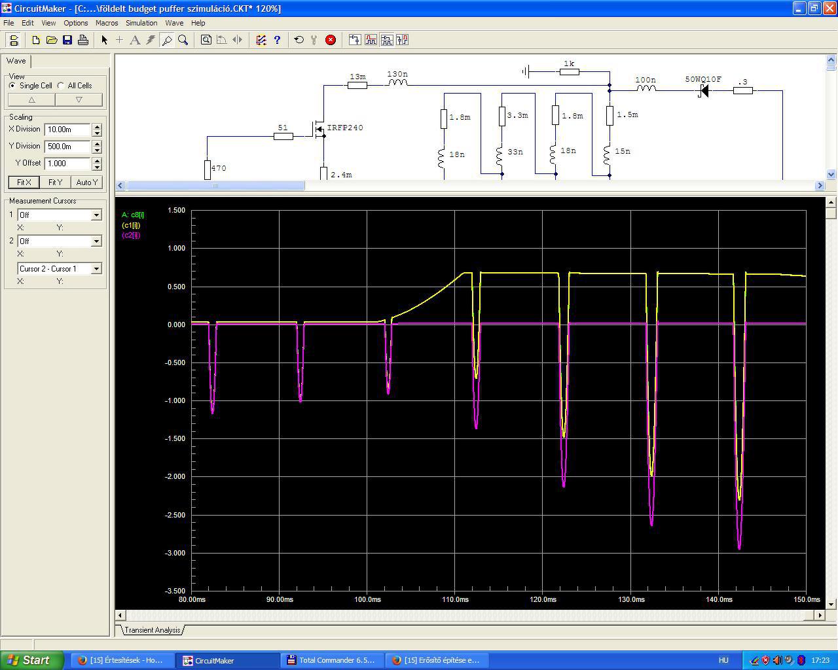The height and width of the screenshot is (670, 838).
Task: Click the Fit circuit to window icon
Action: pos(206,40)
